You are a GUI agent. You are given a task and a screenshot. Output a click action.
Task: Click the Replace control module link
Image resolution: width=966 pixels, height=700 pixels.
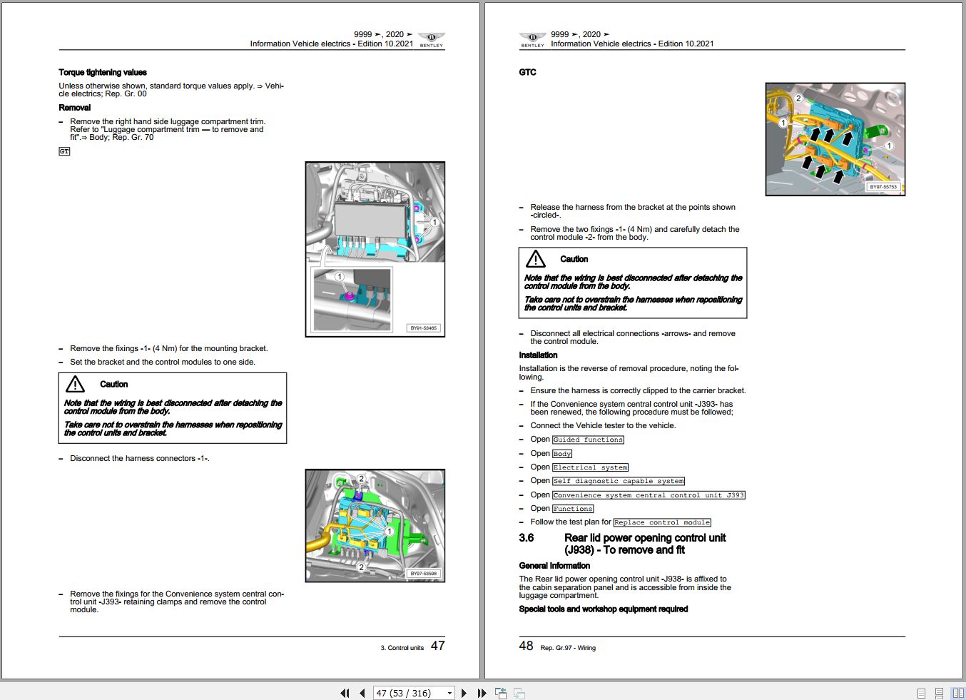coord(662,522)
